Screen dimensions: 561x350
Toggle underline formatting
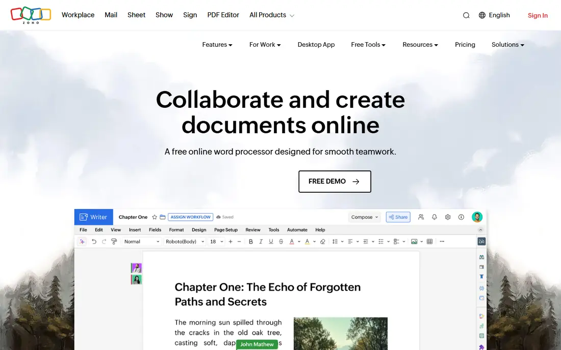point(271,242)
